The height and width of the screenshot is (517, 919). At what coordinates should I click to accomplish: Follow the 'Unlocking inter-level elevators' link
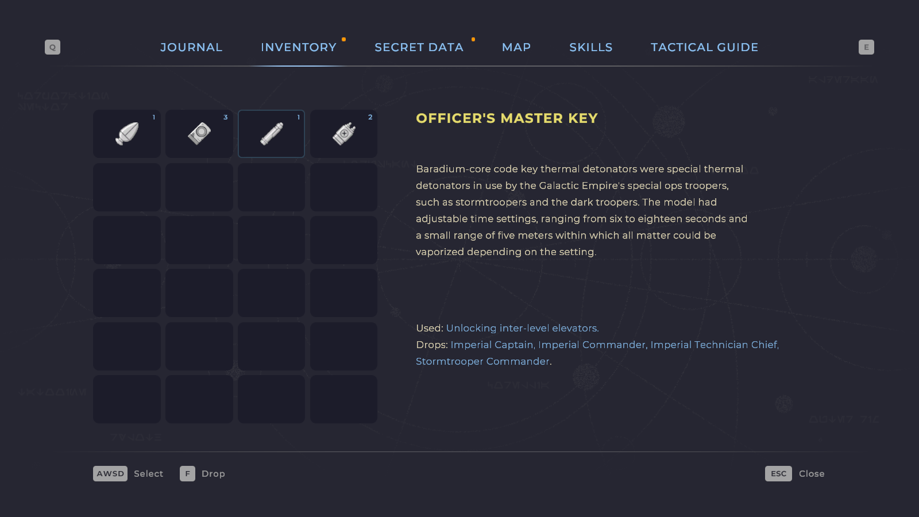[x=522, y=328]
